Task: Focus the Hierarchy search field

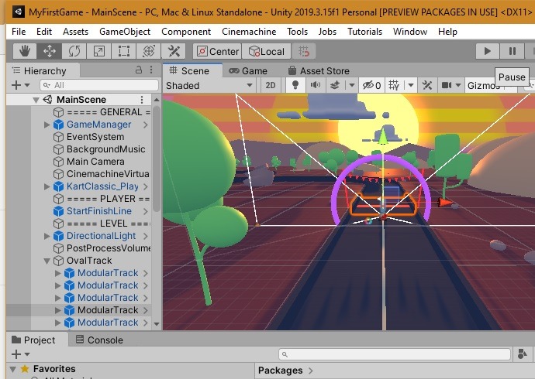Action: pyautogui.click(x=99, y=85)
